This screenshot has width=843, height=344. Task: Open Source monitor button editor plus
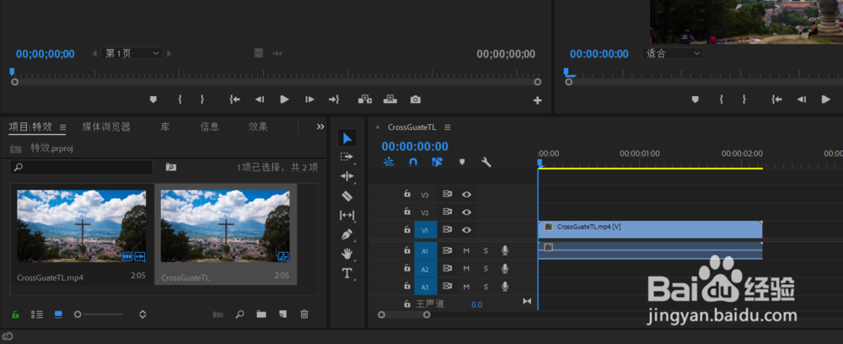tap(537, 100)
